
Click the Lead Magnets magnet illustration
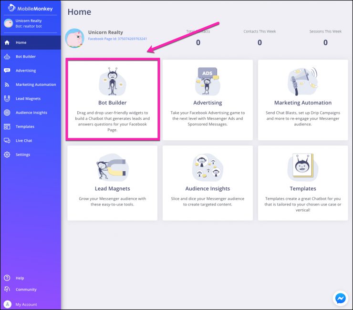(x=112, y=167)
